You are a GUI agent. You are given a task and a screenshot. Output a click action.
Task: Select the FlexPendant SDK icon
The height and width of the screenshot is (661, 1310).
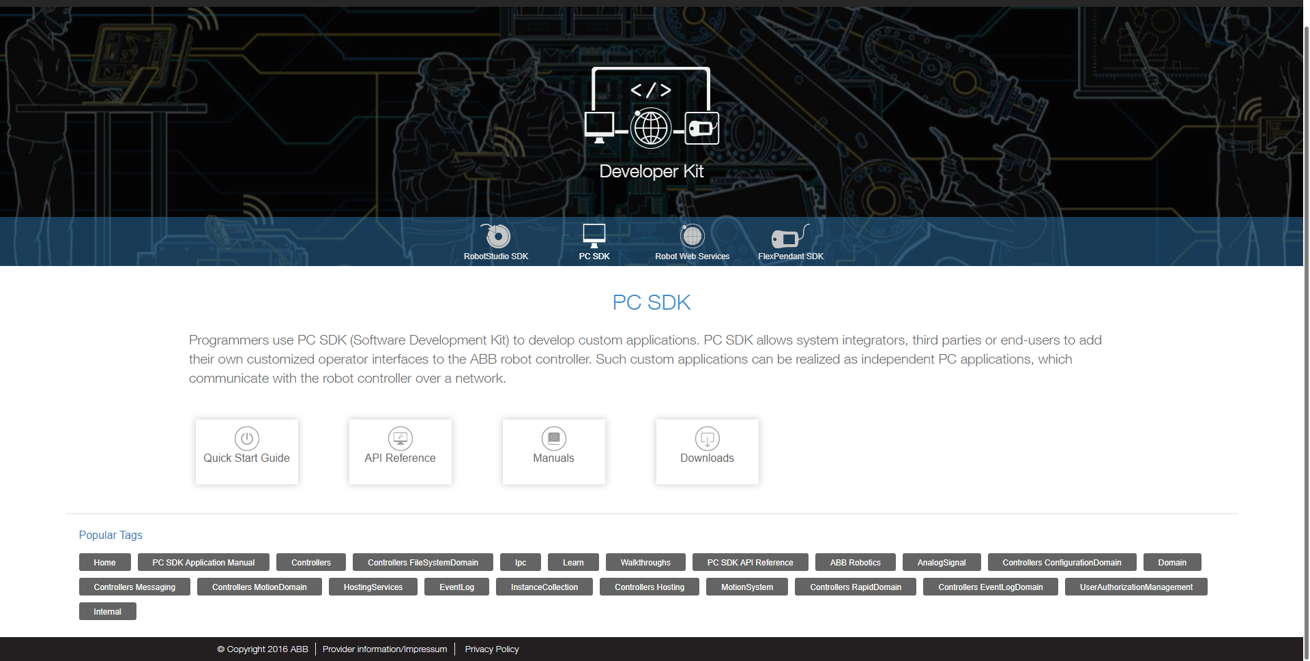(790, 236)
